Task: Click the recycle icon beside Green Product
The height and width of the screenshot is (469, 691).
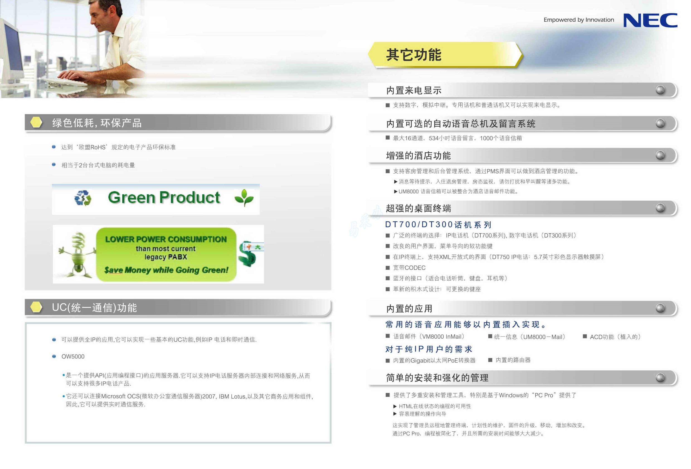Action: pos(83,198)
